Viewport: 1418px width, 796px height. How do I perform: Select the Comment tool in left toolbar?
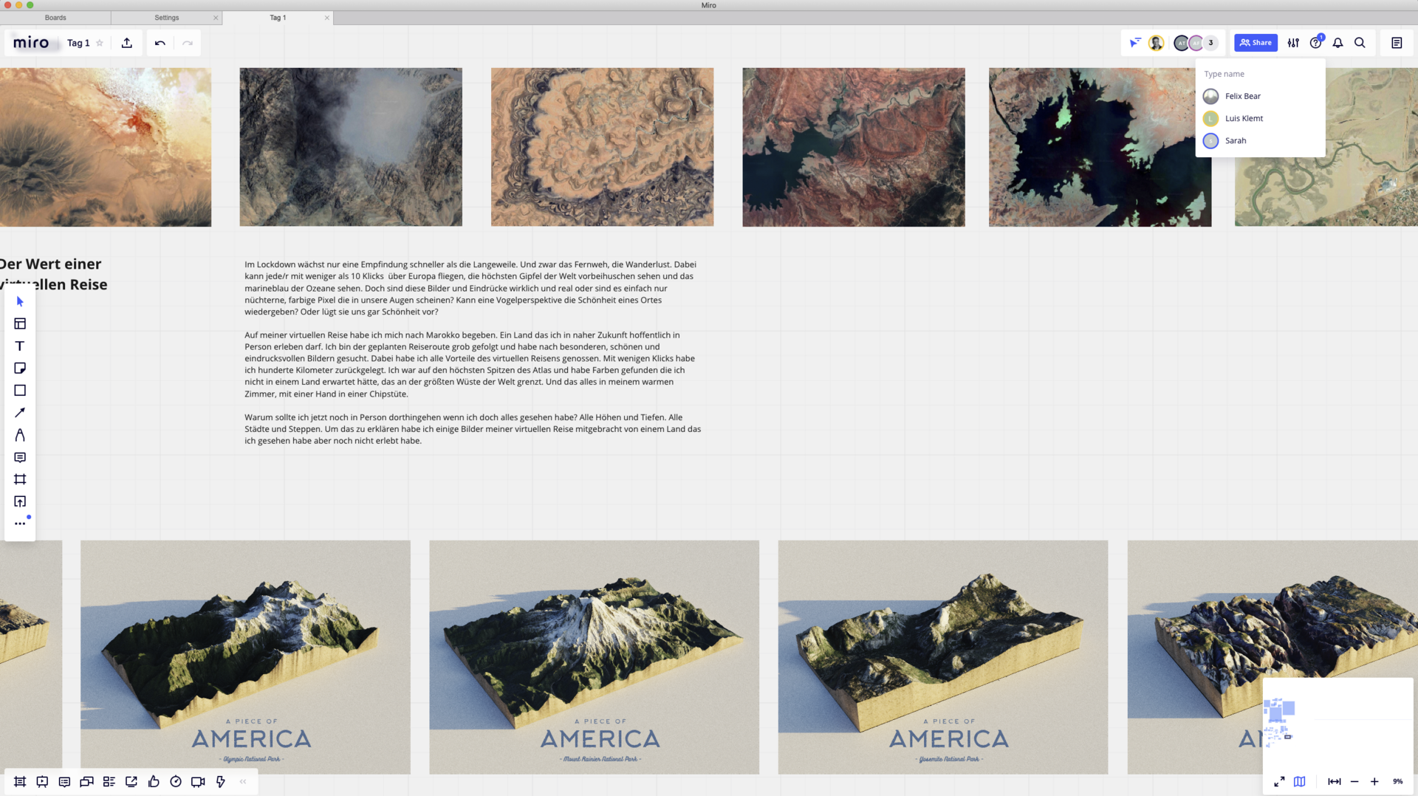coord(20,457)
